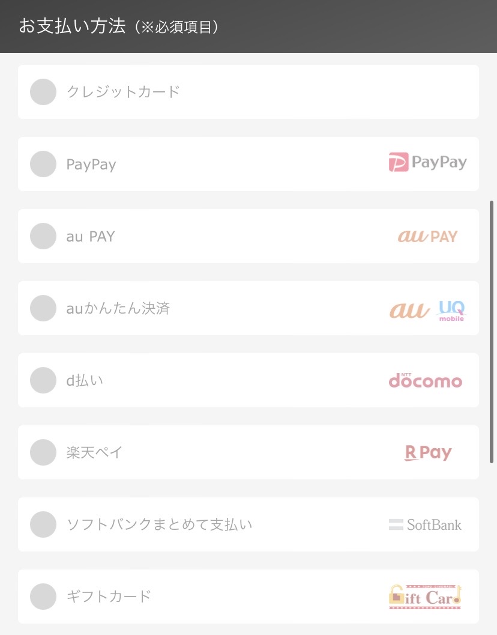The height and width of the screenshot is (635, 497).
Task: Select the auかんたん決済 radio button
Action: coord(43,308)
